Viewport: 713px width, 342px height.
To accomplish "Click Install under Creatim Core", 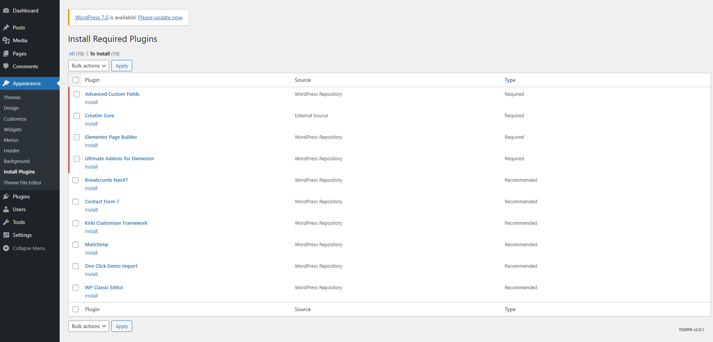I will click(91, 124).
